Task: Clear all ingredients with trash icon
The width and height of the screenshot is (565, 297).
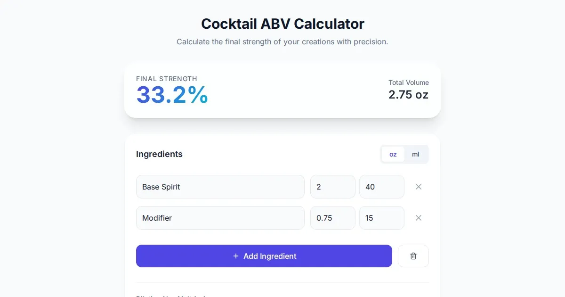Action: click(x=413, y=256)
